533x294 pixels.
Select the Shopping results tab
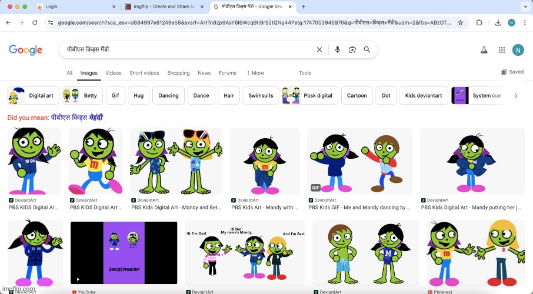(178, 73)
